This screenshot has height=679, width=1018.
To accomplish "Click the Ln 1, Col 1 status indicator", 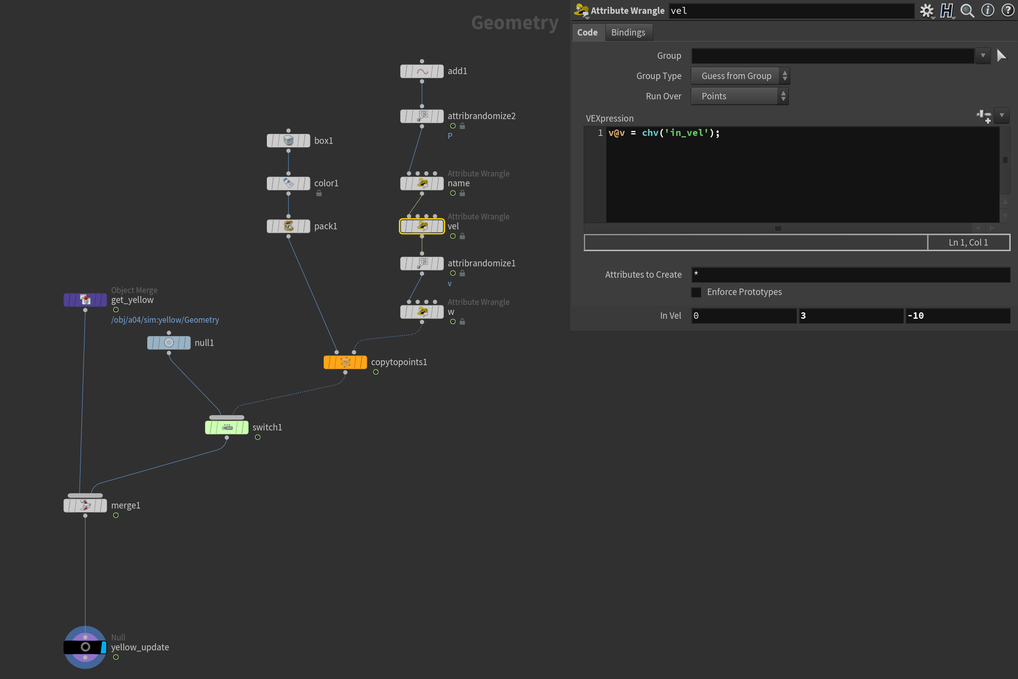I will [x=969, y=243].
